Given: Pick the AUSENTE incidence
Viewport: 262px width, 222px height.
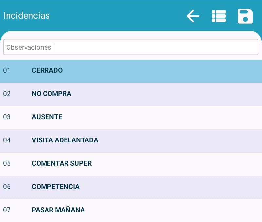Looking at the screenshot, I should point(47,117).
